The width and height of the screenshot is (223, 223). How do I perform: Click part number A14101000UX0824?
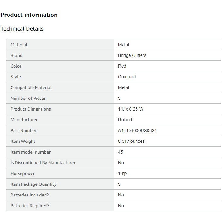(137, 130)
